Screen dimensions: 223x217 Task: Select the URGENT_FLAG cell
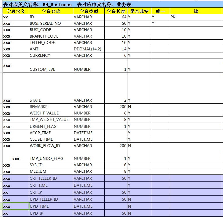pos(51,126)
